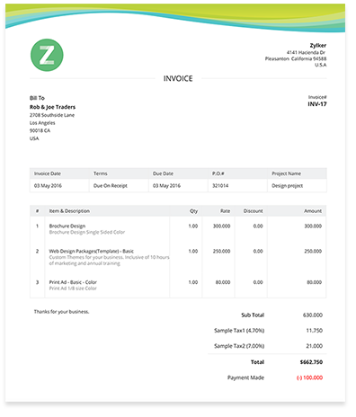356x417 pixels.
Task: Select invoice number INV-17
Action: (x=317, y=104)
